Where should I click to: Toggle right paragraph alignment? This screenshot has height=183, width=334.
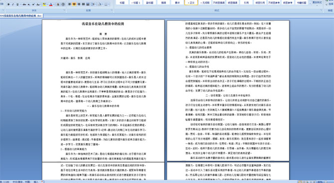79,4
